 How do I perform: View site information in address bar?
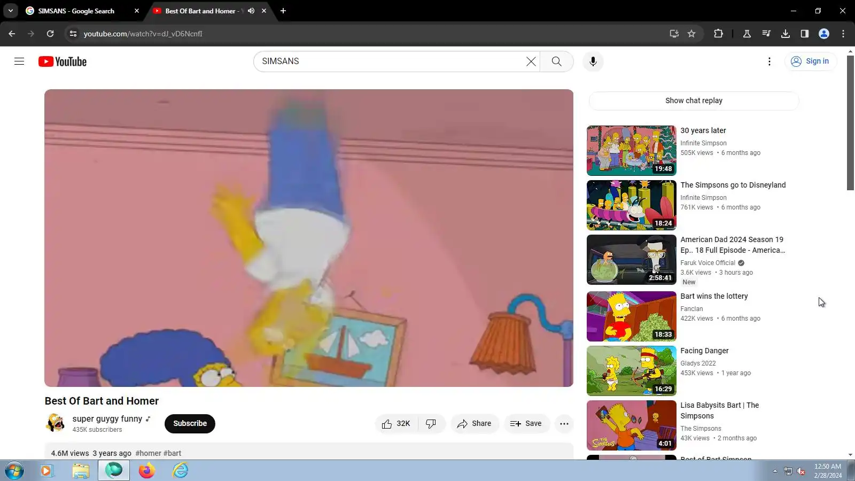pos(73,34)
